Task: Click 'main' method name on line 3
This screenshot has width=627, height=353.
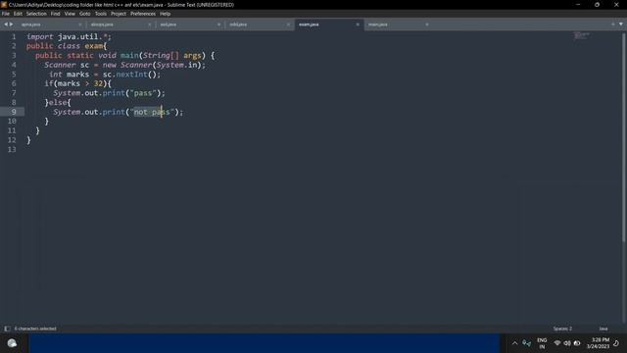Action: pyautogui.click(x=129, y=55)
